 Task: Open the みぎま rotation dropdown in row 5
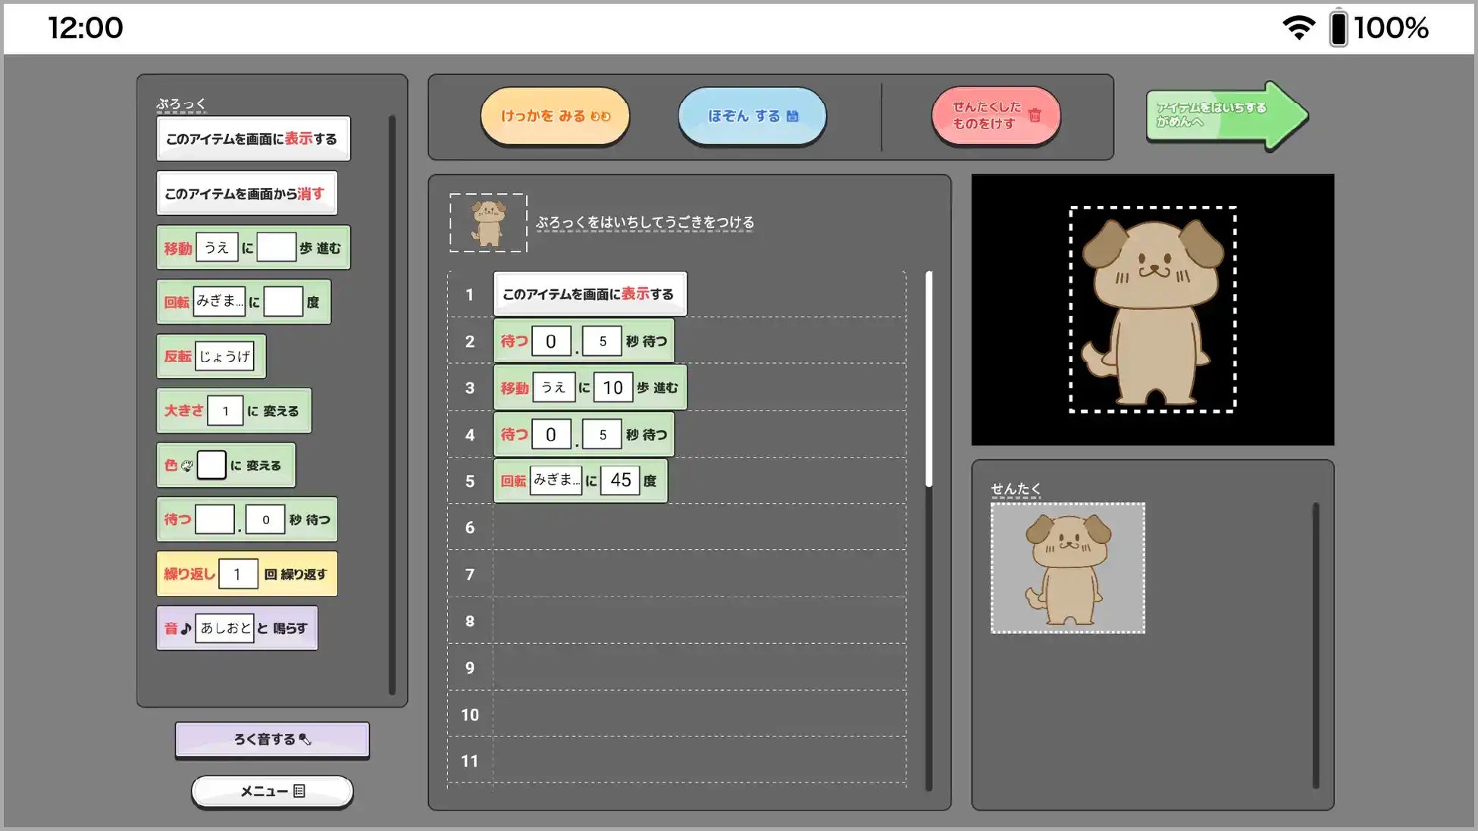[x=556, y=480]
